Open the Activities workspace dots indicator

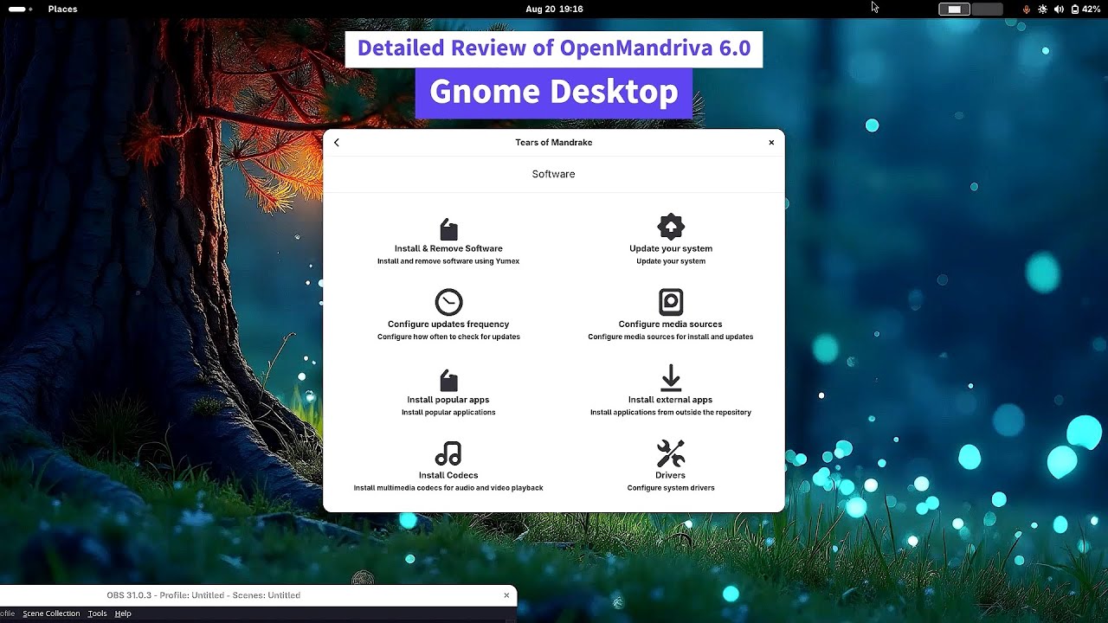click(21, 9)
